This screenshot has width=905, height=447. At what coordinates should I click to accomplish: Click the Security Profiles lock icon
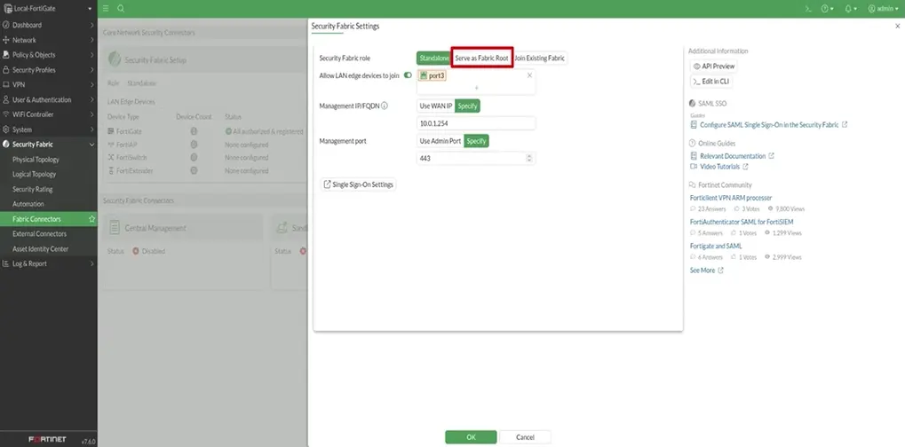pyautogui.click(x=5, y=70)
